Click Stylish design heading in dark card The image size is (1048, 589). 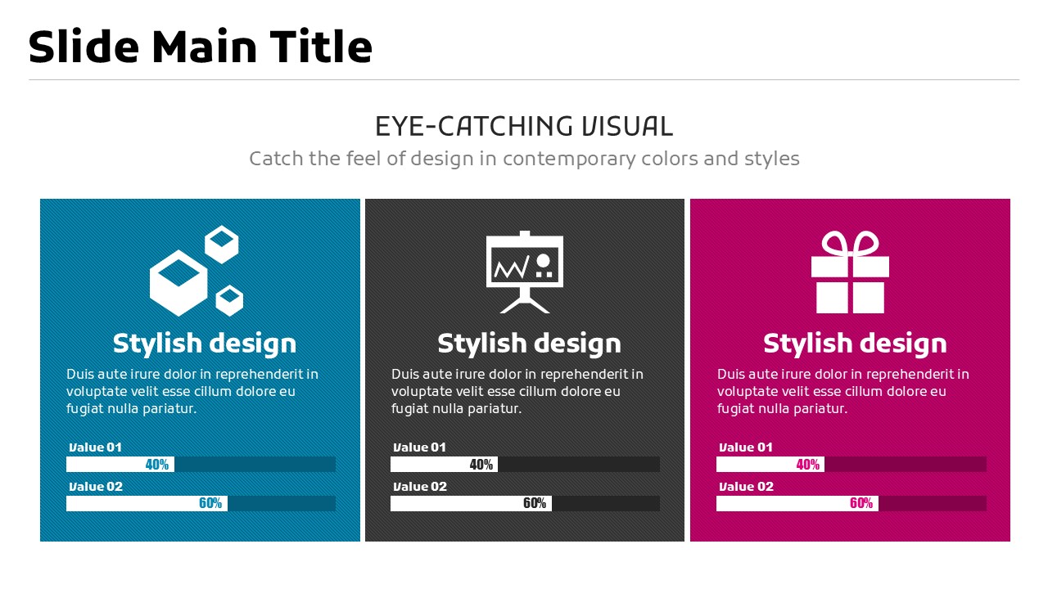[x=529, y=344]
